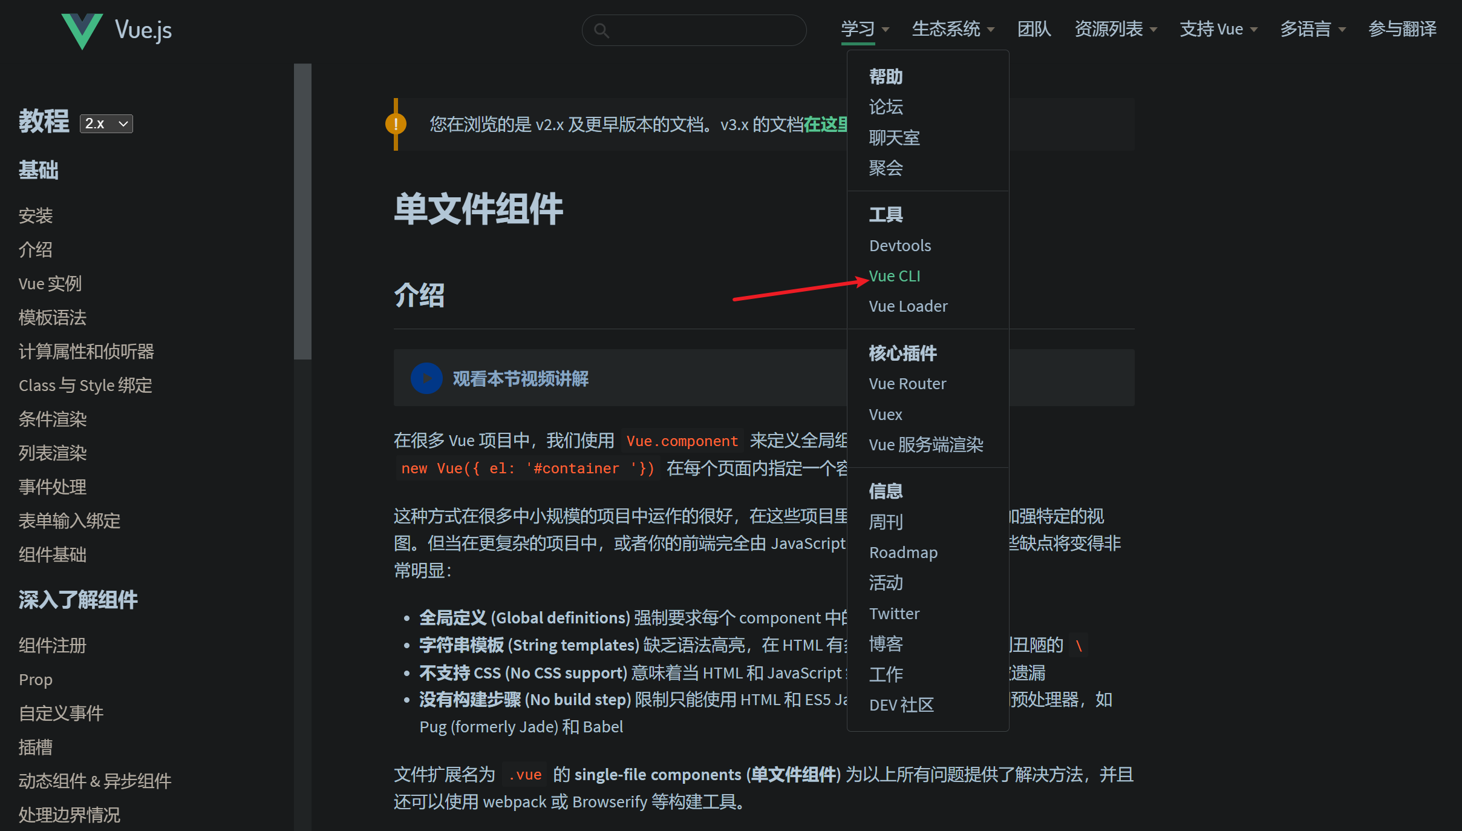Open 自定义事件 sidebar entry
The height and width of the screenshot is (831, 1462).
[61, 713]
